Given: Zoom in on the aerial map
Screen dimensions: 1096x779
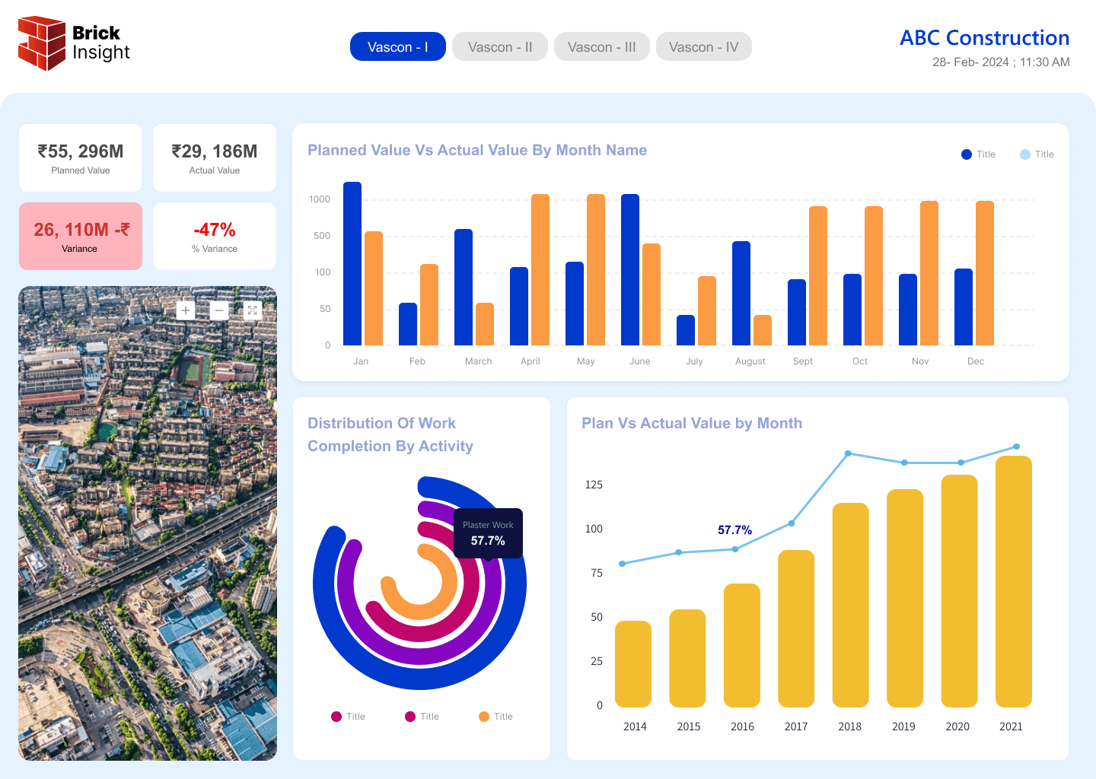Looking at the screenshot, I should (x=186, y=310).
